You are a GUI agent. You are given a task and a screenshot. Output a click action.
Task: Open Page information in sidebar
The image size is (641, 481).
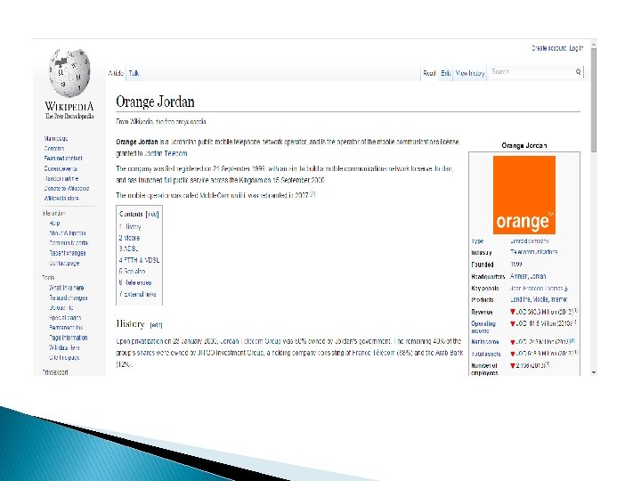[x=69, y=338]
